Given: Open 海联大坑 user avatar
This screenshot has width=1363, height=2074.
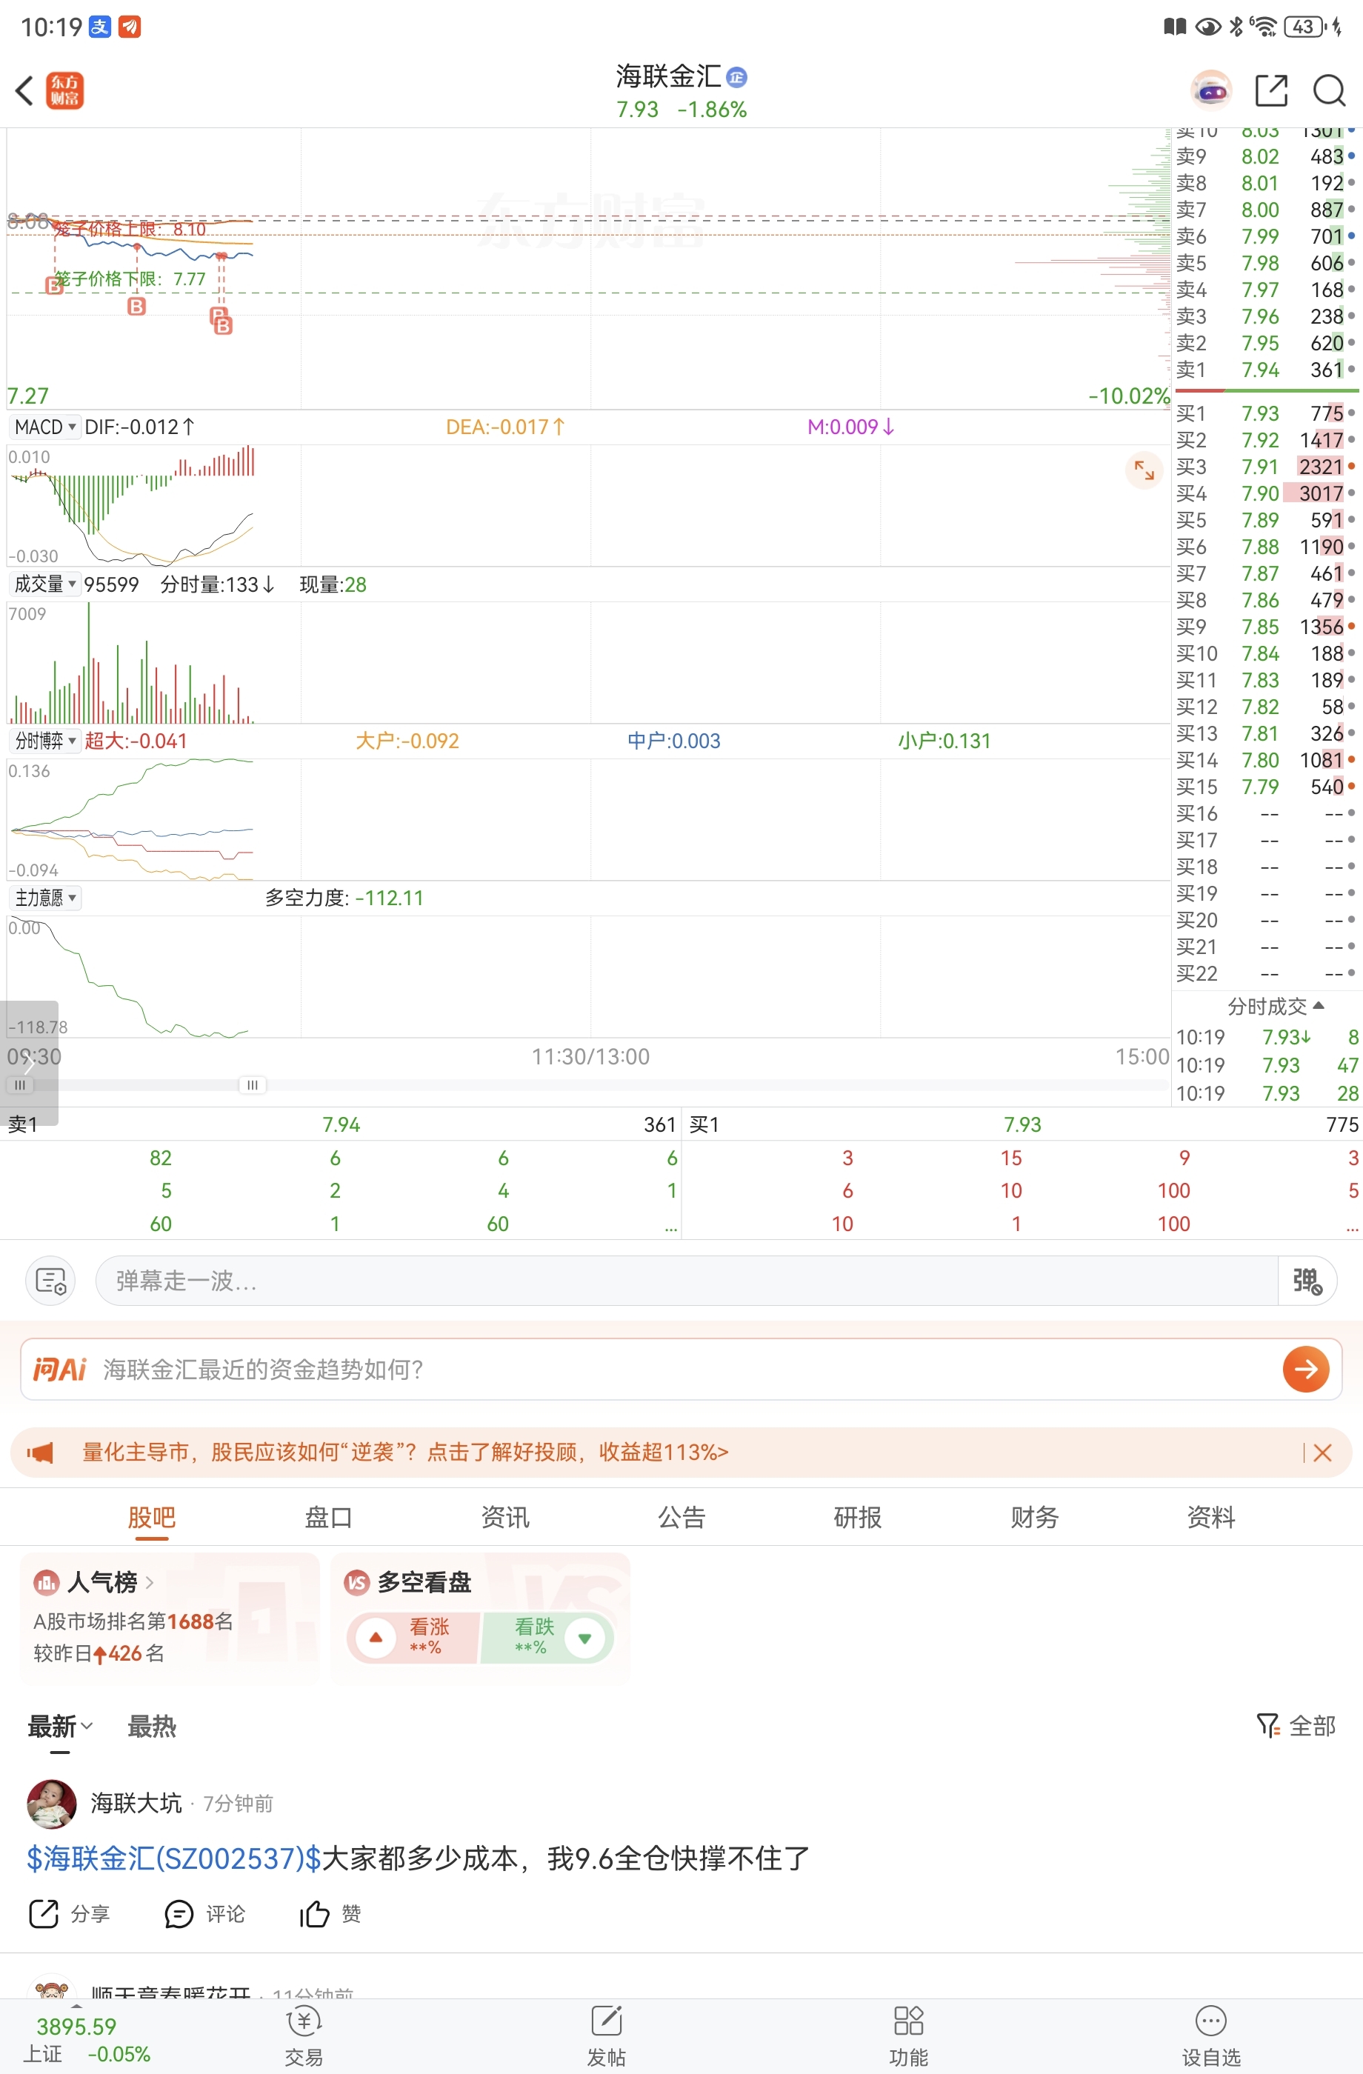Looking at the screenshot, I should point(51,1803).
